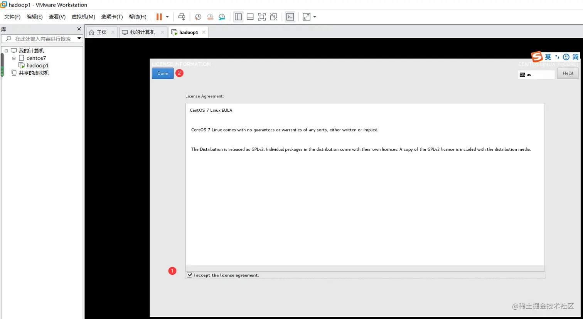Viewport: 583px width, 319px height.
Task: Enter full screen mode icon
Action: click(262, 17)
